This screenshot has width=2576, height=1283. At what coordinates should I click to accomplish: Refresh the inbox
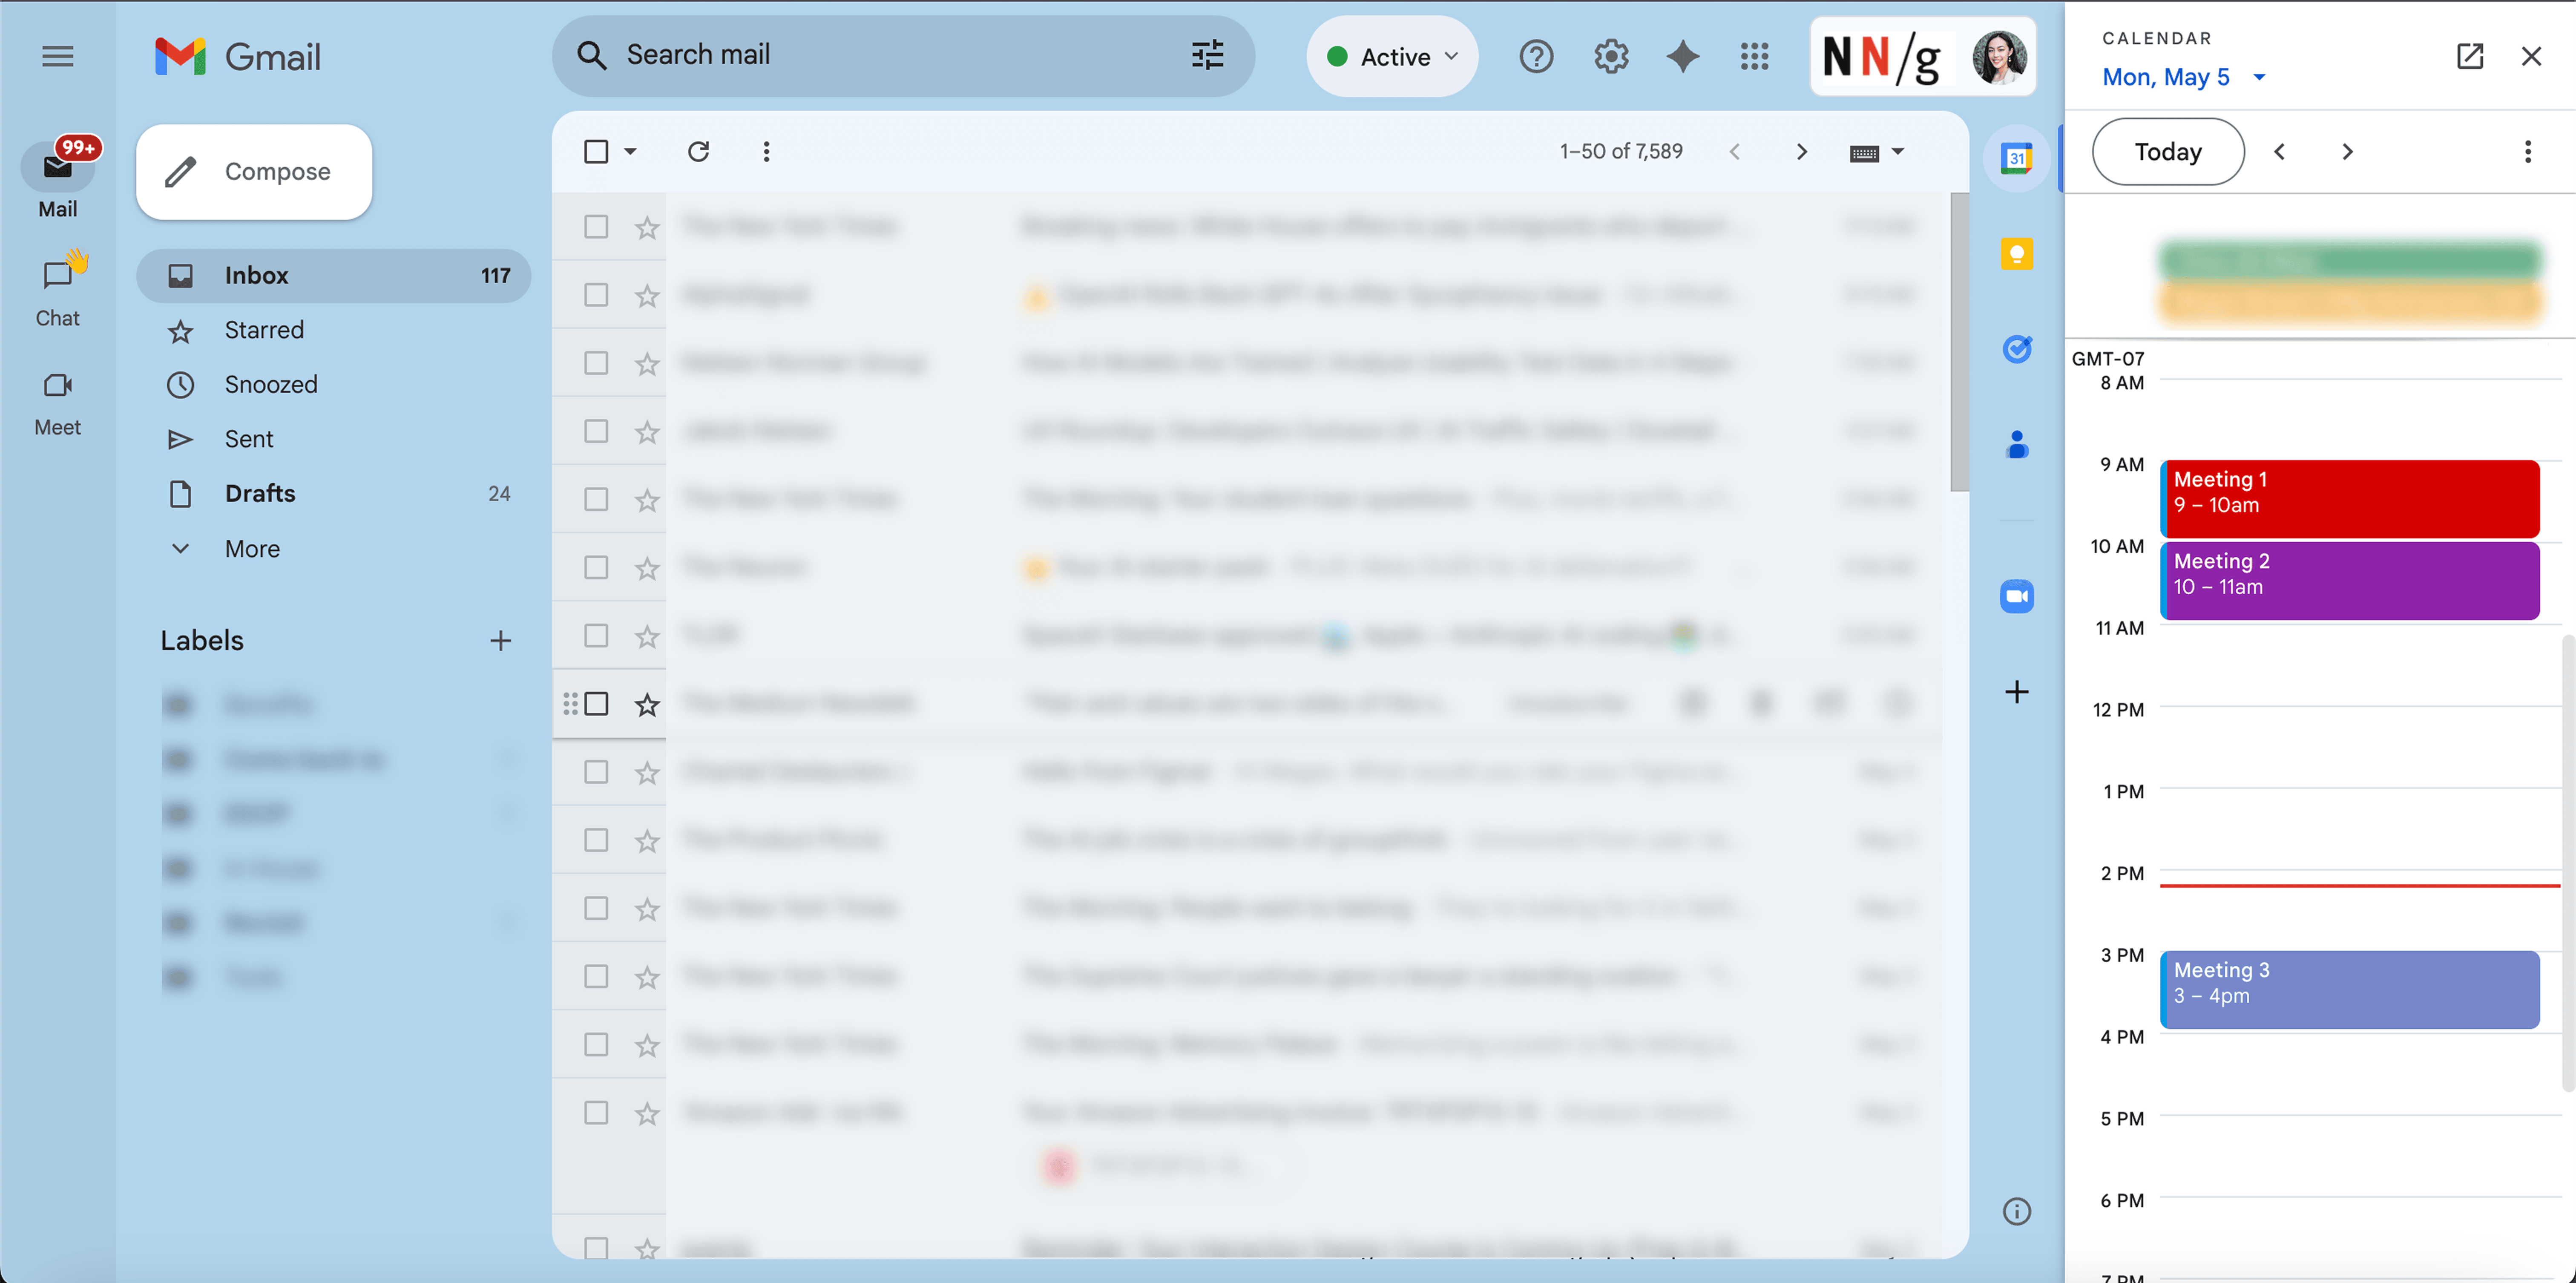[x=698, y=152]
